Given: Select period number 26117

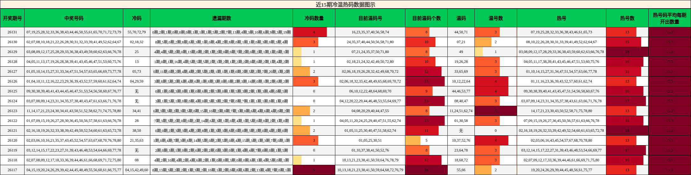Looking at the screenshot, I should click(12, 170).
